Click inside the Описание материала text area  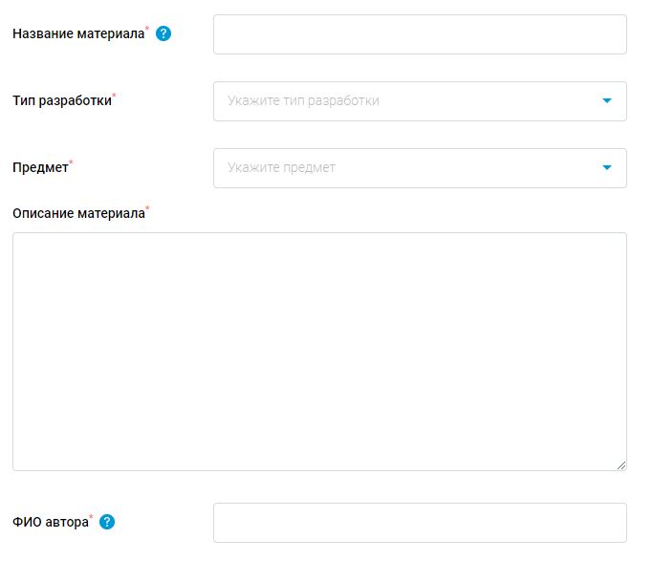(x=319, y=351)
